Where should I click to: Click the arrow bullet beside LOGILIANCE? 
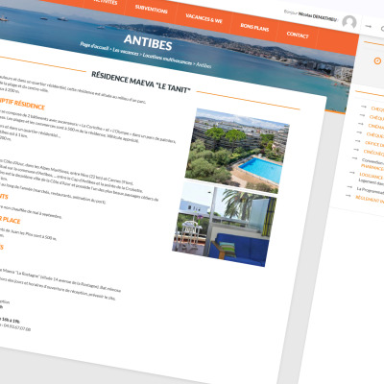(352, 173)
